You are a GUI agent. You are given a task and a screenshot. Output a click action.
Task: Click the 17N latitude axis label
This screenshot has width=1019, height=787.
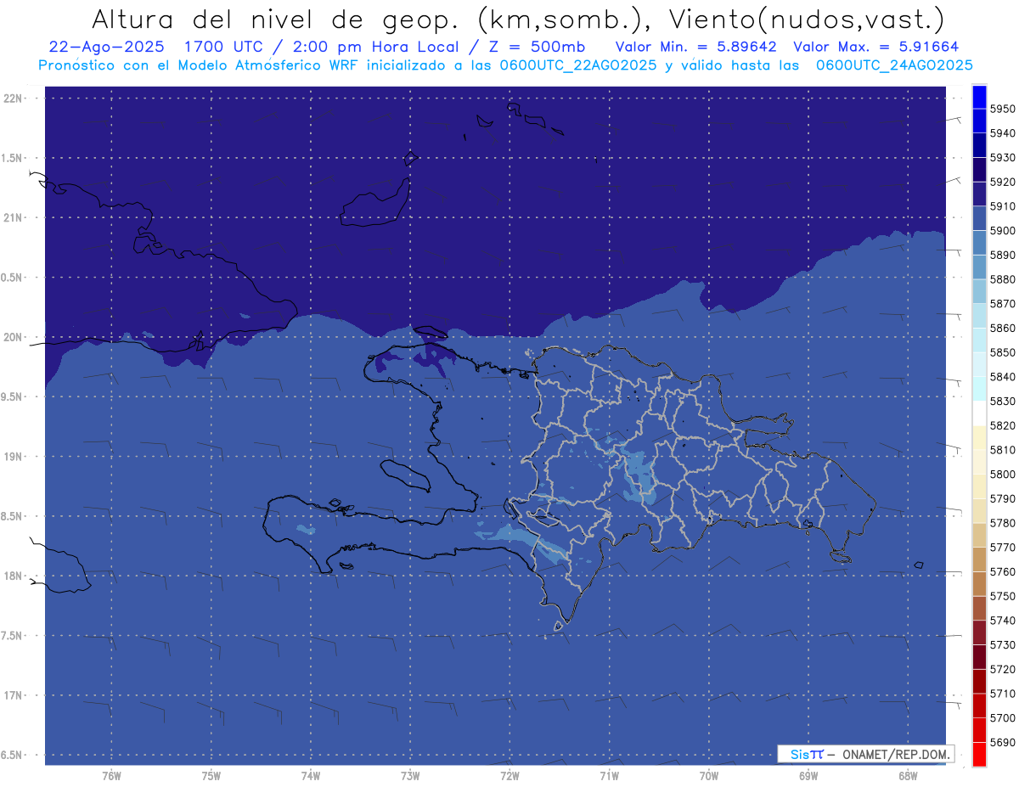click(13, 695)
